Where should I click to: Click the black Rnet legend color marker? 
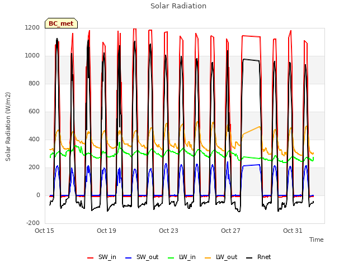tap(249, 258)
